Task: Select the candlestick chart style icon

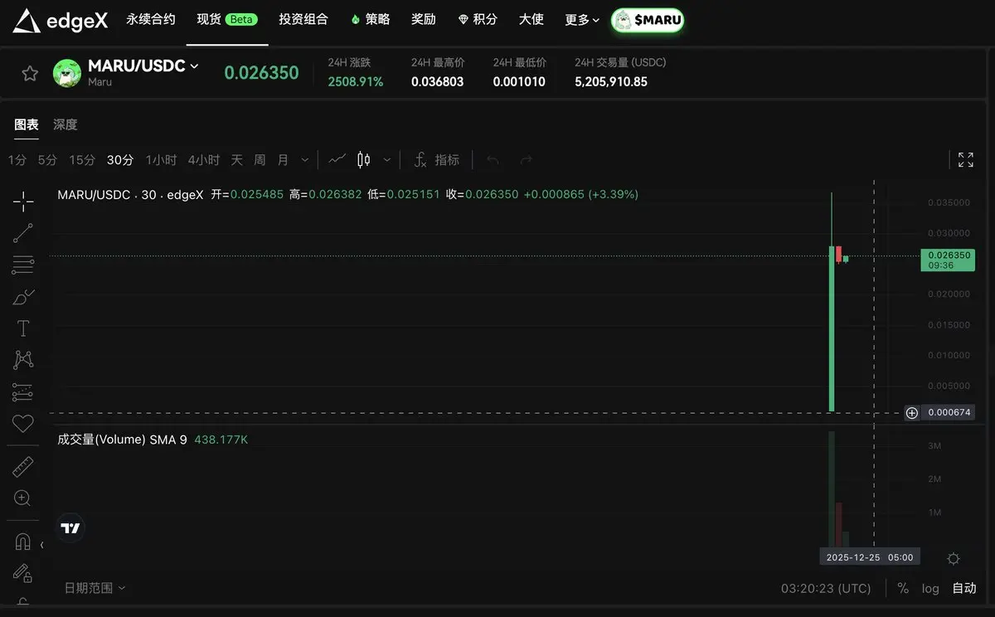Action: click(363, 159)
